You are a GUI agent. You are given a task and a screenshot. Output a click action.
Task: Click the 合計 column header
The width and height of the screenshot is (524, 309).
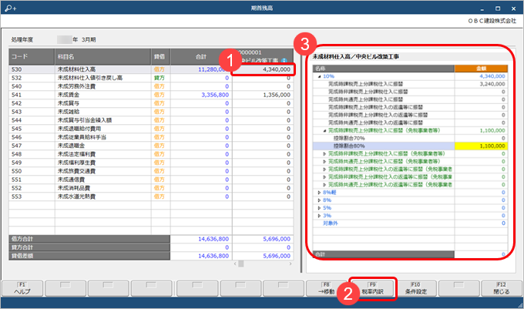201,57
